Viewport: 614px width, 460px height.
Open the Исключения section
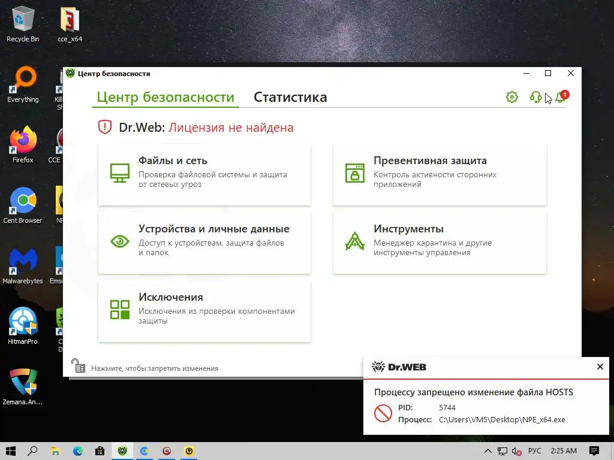click(204, 311)
